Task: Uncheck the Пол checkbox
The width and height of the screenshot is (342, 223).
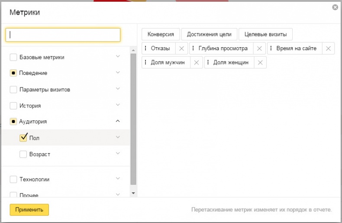Action: [x=23, y=138]
